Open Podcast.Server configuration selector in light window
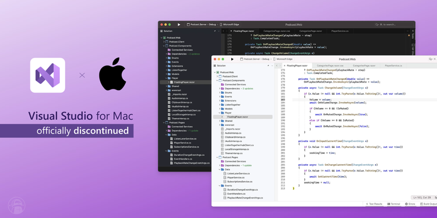 [x=250, y=59]
